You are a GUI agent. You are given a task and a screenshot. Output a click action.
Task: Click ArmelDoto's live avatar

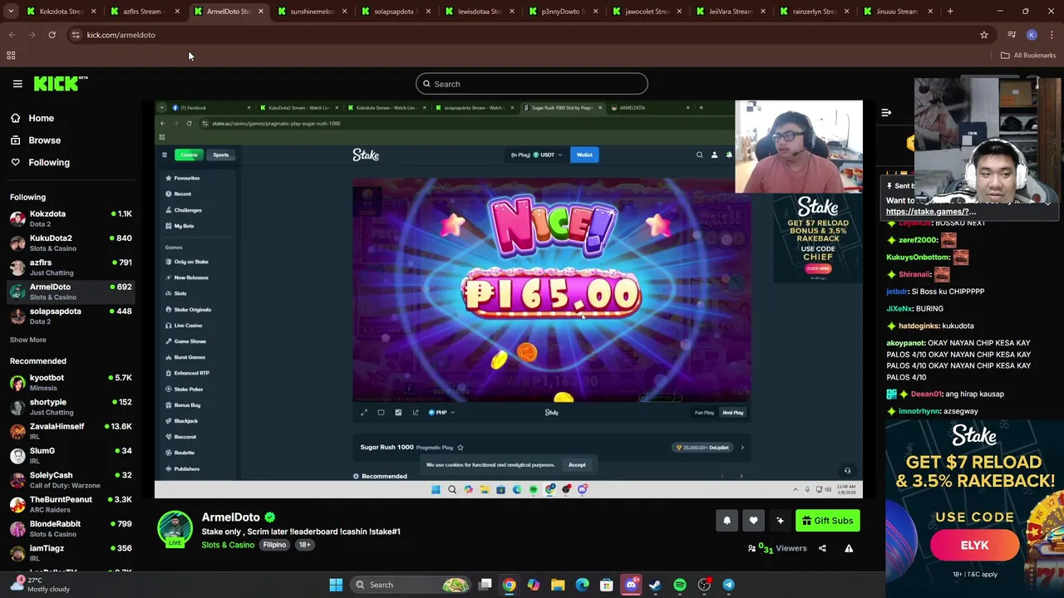[x=175, y=529]
